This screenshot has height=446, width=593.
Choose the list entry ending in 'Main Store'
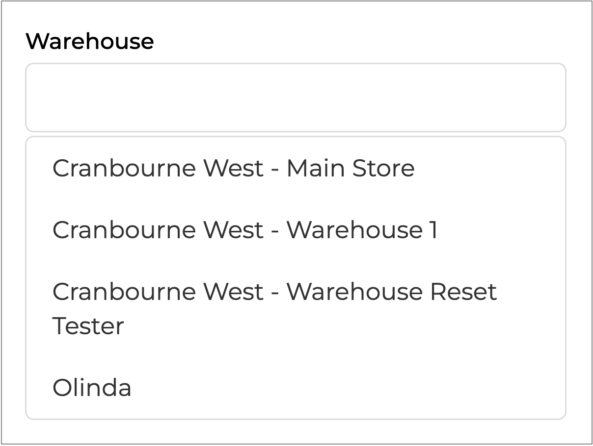234,168
